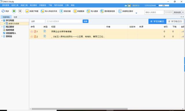Import entries with 导入题录
This screenshot has width=185, height=111.
(92, 11)
